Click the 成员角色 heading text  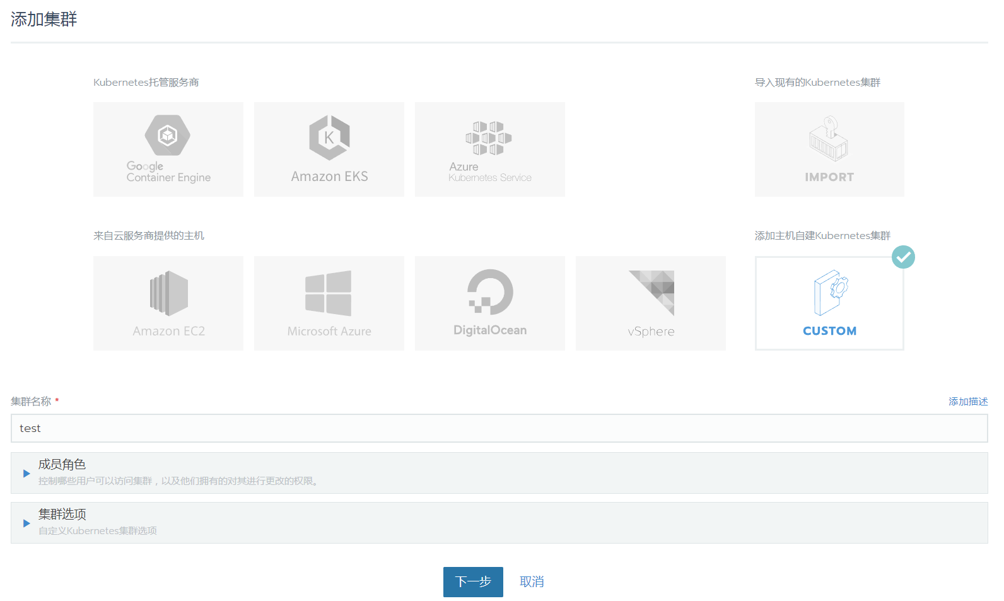click(62, 465)
